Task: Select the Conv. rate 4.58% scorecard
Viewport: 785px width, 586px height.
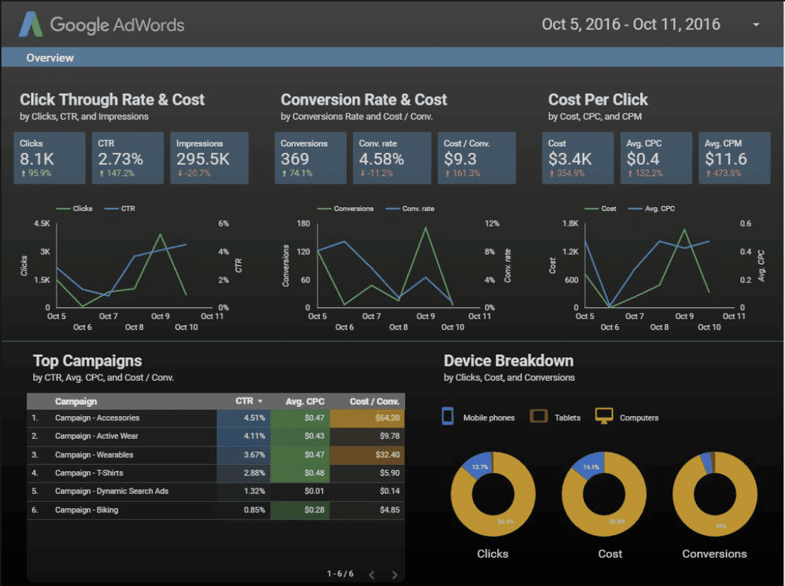Action: [x=392, y=158]
